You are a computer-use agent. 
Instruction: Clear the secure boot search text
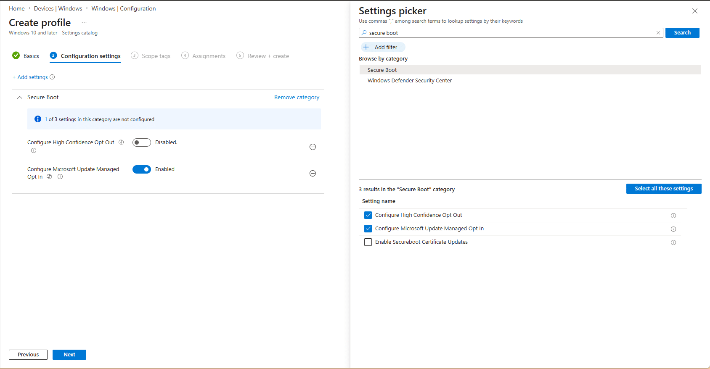[658, 33]
